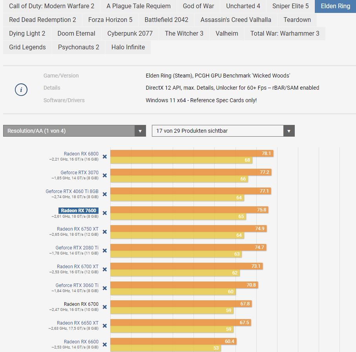Screen dimensions: 356x352
Task: Open the A Plague Tale Requiem tab
Action: [139, 6]
